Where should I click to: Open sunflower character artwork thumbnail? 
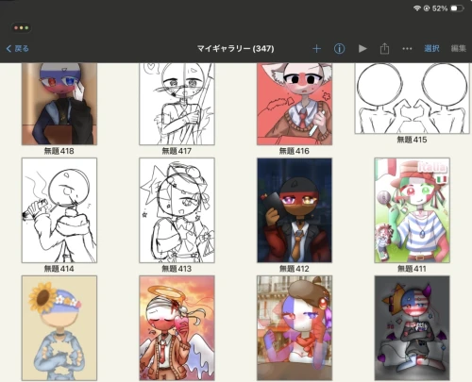coord(59,328)
